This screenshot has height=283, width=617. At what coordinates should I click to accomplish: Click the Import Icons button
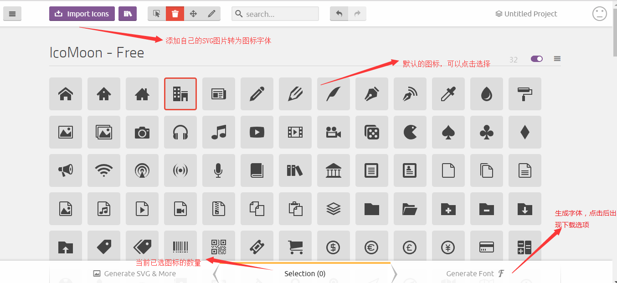[x=82, y=14]
